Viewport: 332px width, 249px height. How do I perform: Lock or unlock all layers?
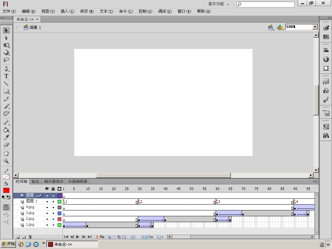[x=53, y=189]
